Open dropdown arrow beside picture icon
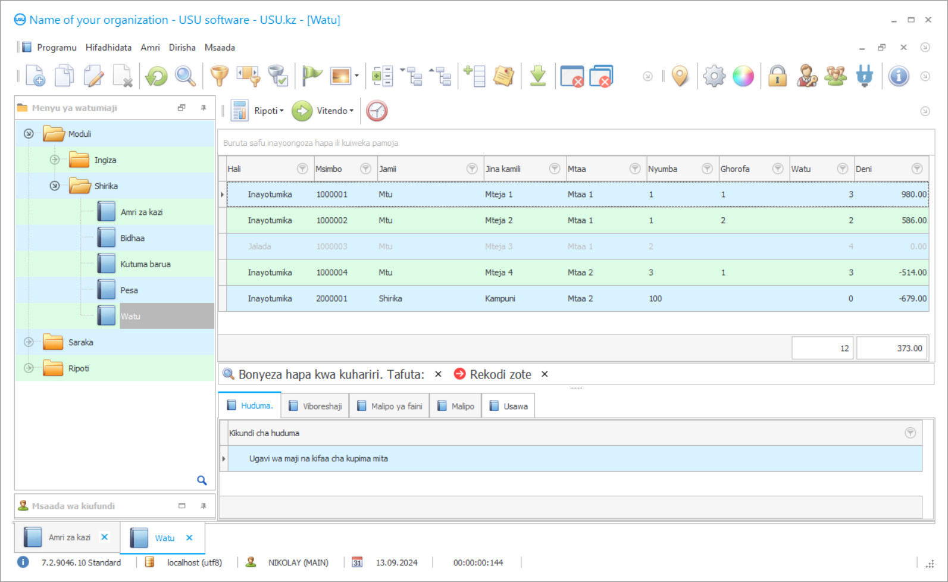This screenshot has height=582, width=948. coord(356,76)
